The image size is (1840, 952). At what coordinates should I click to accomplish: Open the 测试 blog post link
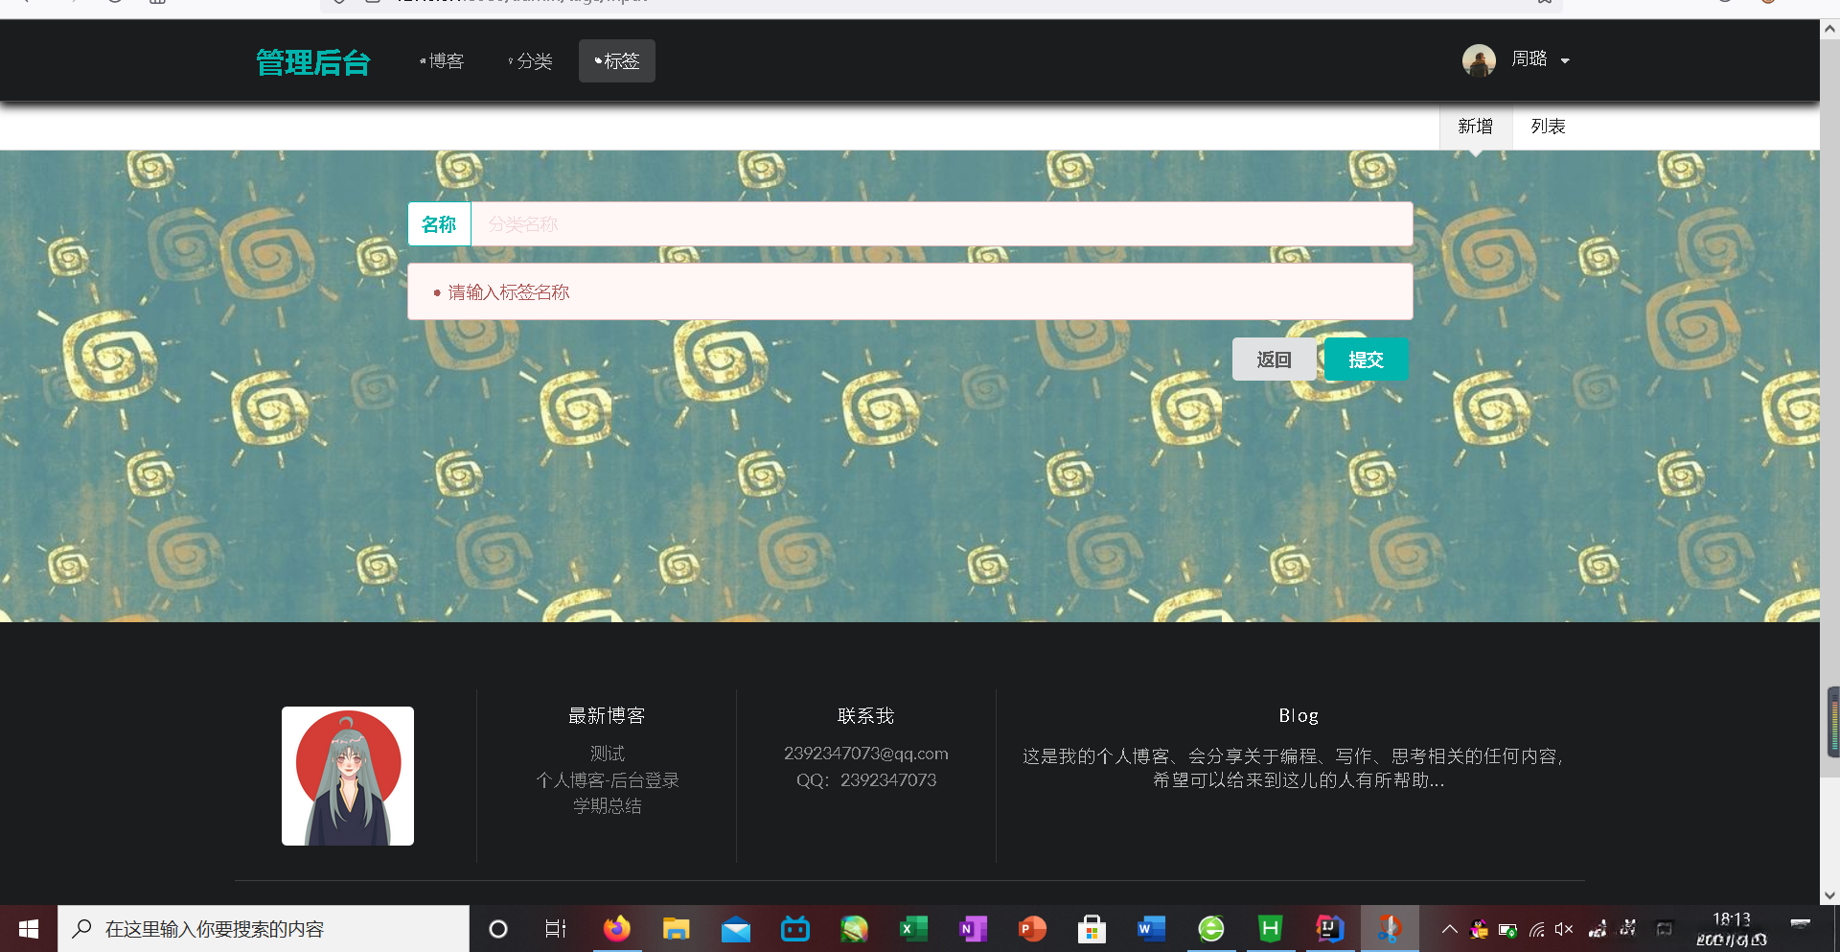coord(606,754)
